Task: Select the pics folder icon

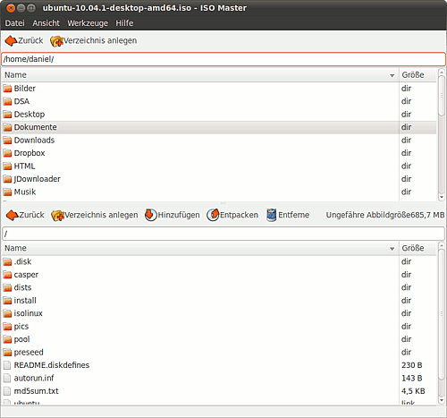Action: [7, 327]
